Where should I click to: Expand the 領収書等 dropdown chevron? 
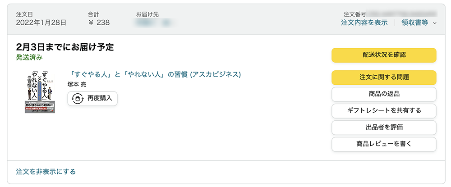(435, 23)
